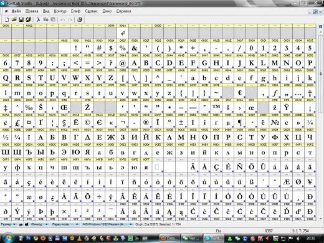The height and width of the screenshot is (243, 324).
Task: Click the glyph table vertical scrollbar
Action: click(x=320, y=125)
